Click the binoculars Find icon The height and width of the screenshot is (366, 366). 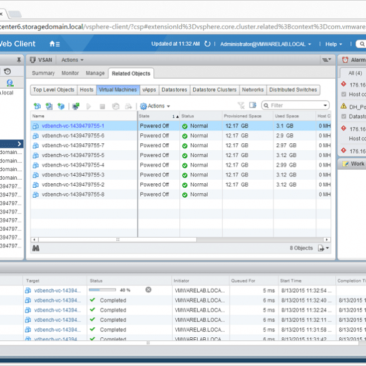tap(36, 248)
